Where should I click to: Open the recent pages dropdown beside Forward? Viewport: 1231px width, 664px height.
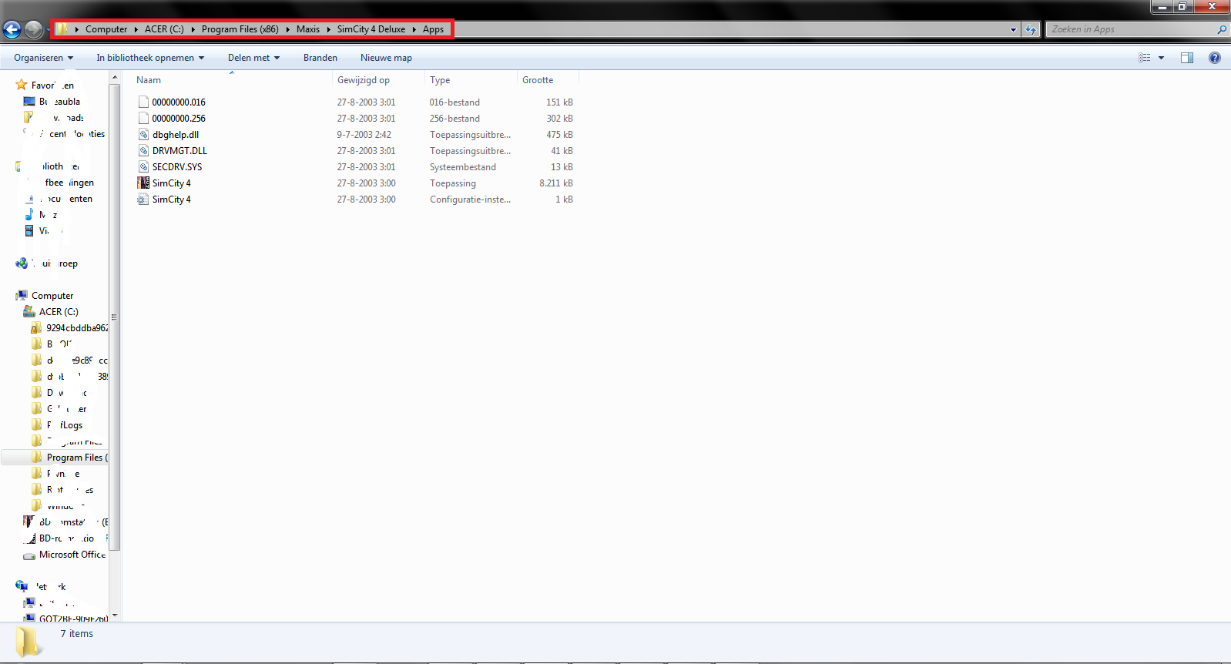coord(47,30)
